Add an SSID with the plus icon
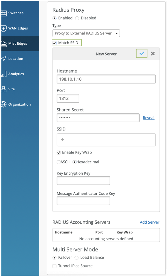Viewport: 168px width, 277px height. pyautogui.click(x=63, y=140)
